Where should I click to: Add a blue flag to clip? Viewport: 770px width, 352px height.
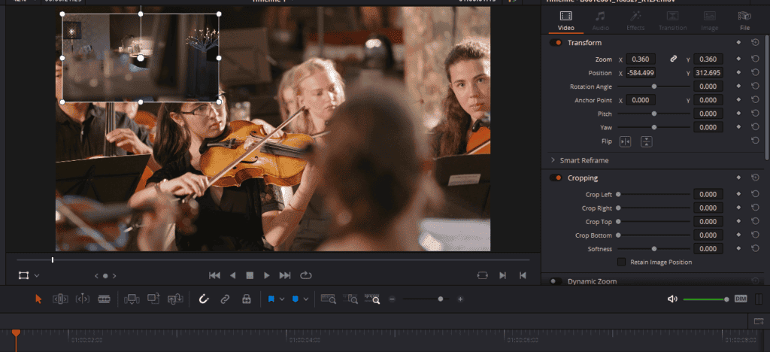point(271,299)
